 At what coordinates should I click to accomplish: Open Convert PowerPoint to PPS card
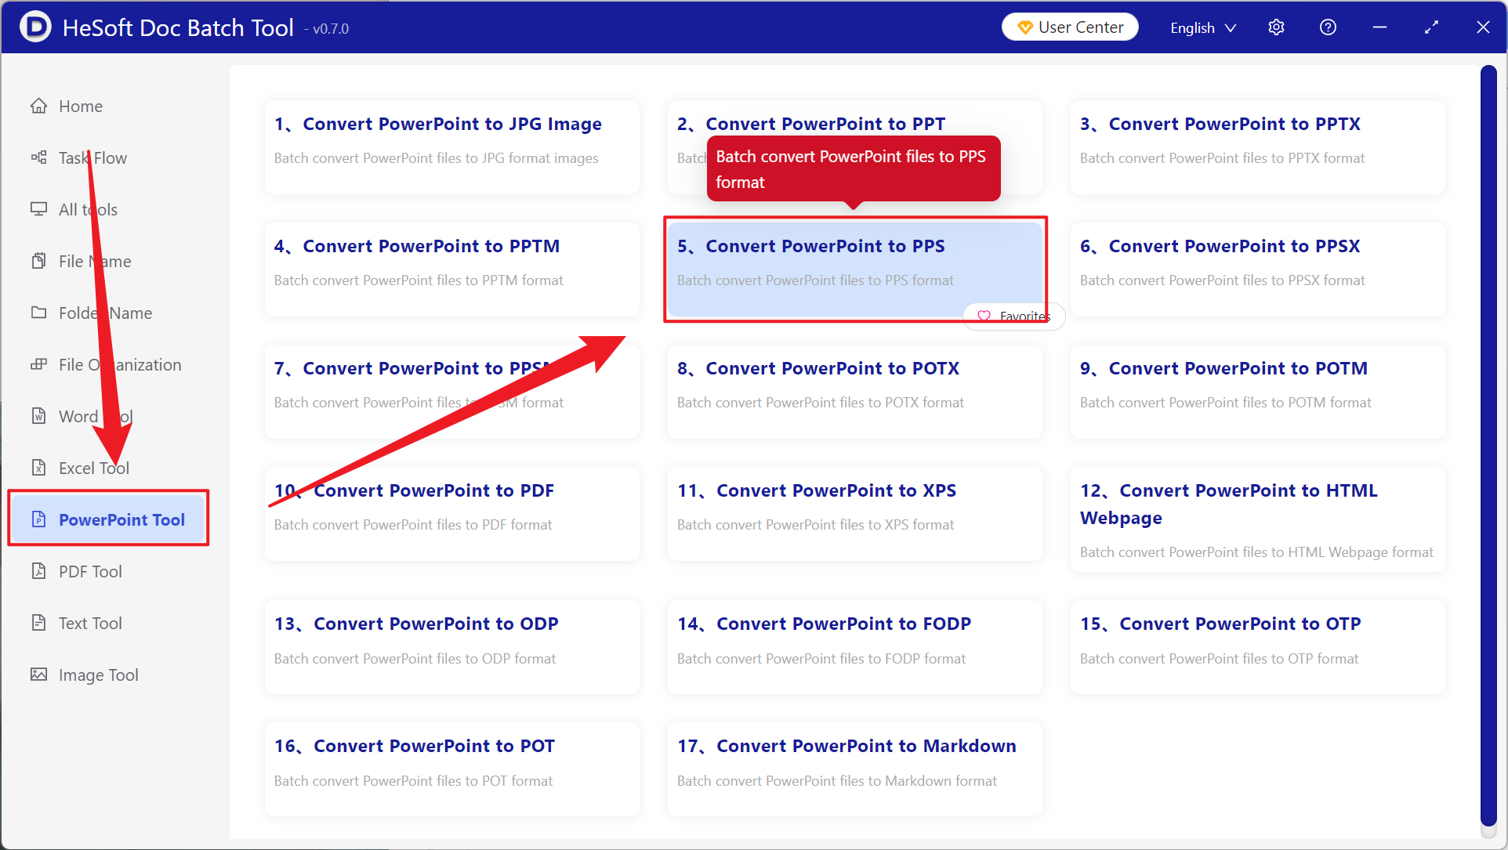(854, 269)
